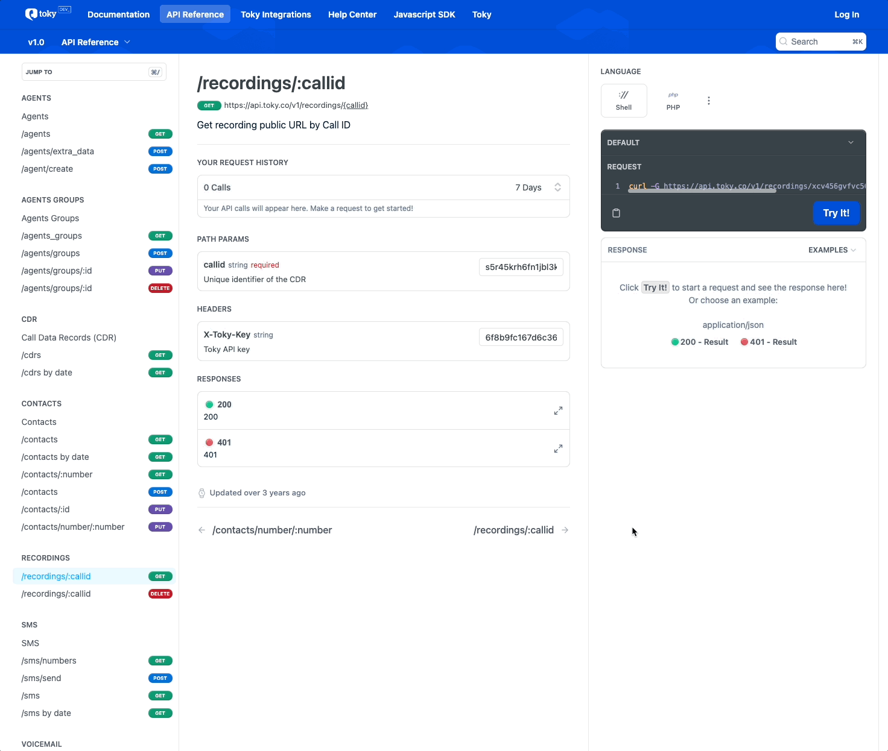The height and width of the screenshot is (751, 888).
Task: Expand the 200 response details icon
Action: click(x=558, y=410)
